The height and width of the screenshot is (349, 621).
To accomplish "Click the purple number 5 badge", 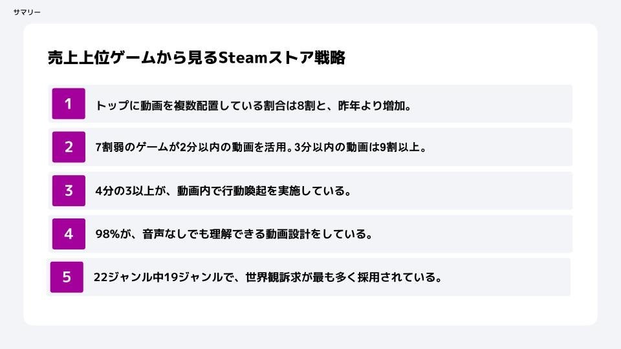I will (x=67, y=277).
